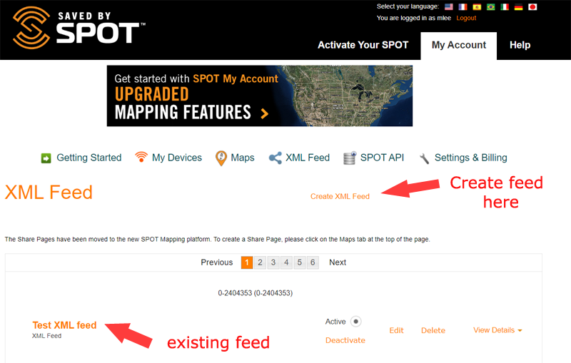Log out via the Logout link
Image resolution: width=571 pixels, height=363 pixels.
pos(466,18)
